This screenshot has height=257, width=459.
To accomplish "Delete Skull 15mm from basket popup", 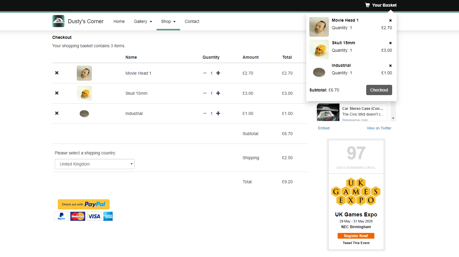I will (390, 43).
